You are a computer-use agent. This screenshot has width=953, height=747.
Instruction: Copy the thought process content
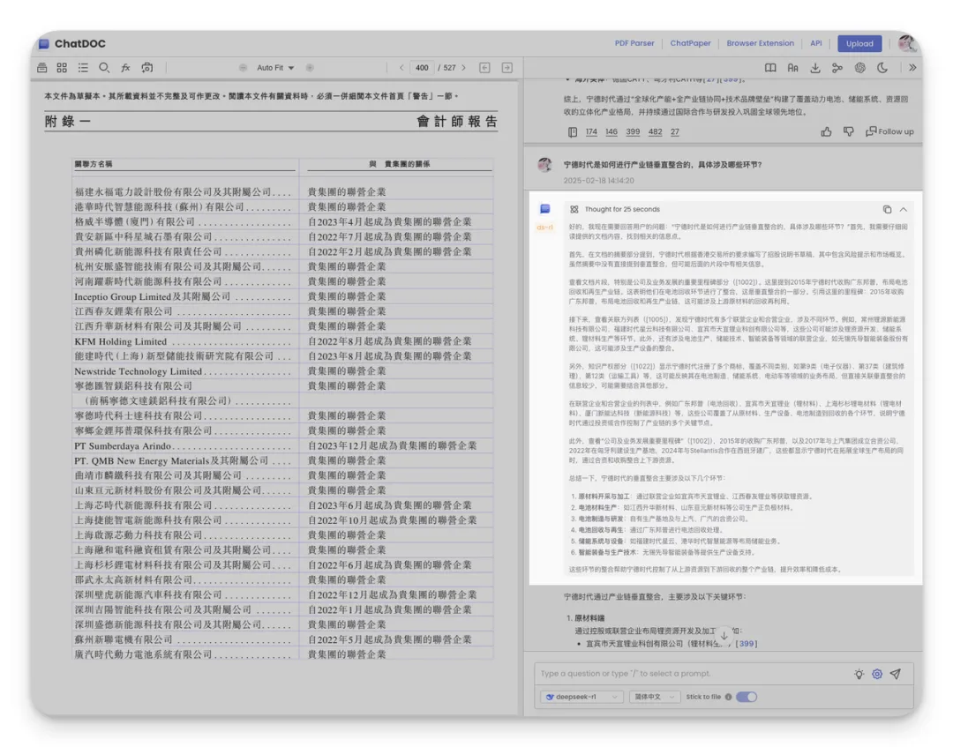coord(887,209)
